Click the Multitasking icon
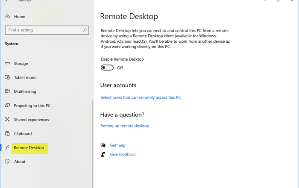 coord(7,91)
